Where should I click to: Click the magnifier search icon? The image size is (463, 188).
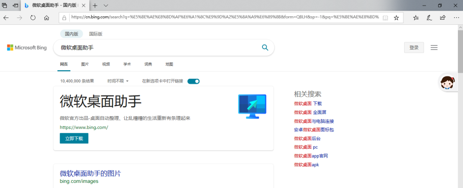[x=265, y=48]
